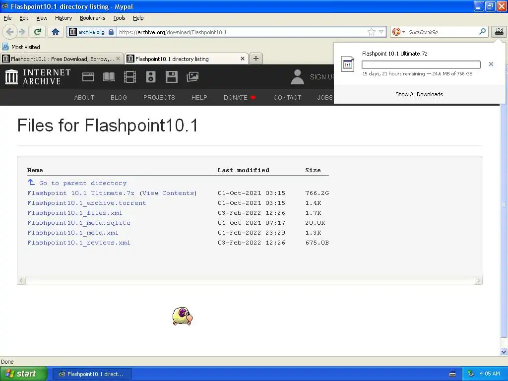Cancel the Flashpoint 10.1 Ultimate.7z download
This screenshot has height=381, width=508.
491,64
